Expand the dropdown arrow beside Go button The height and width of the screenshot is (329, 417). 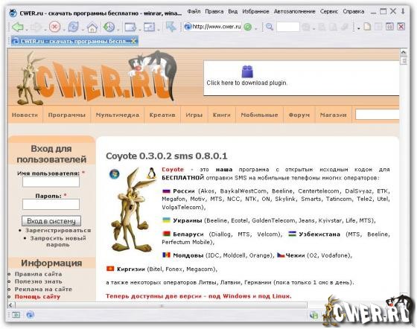(256, 29)
